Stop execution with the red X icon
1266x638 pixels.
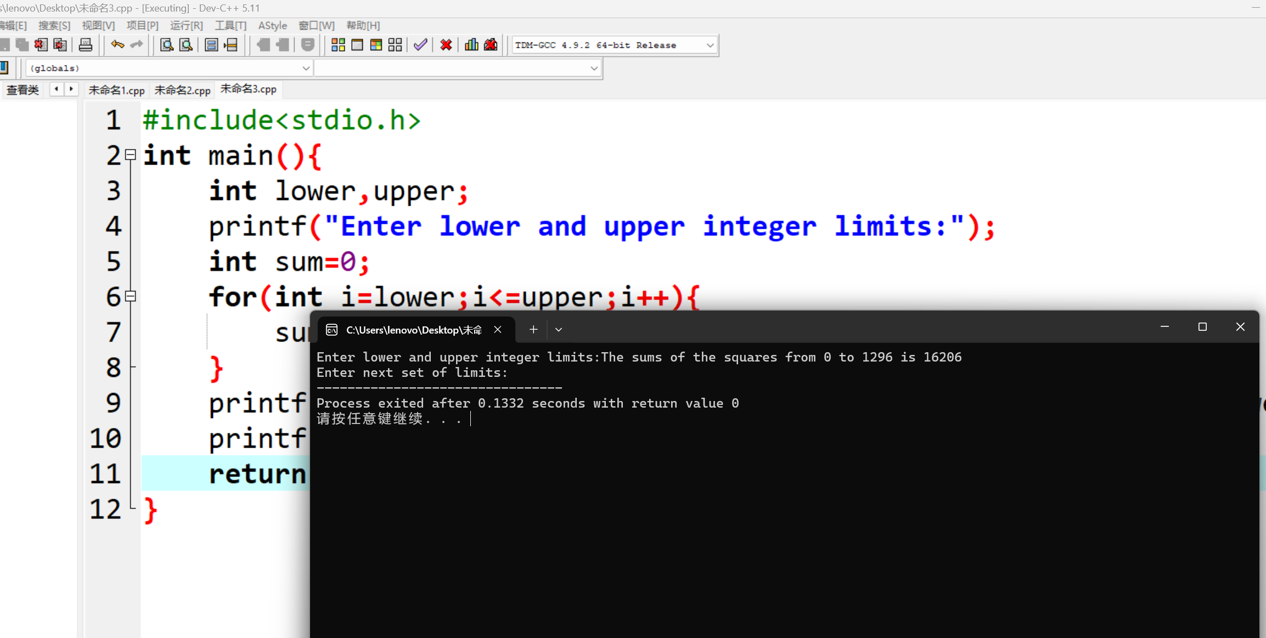[x=446, y=45]
